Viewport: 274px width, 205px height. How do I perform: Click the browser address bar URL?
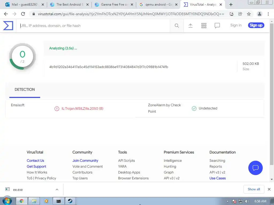click(131, 14)
